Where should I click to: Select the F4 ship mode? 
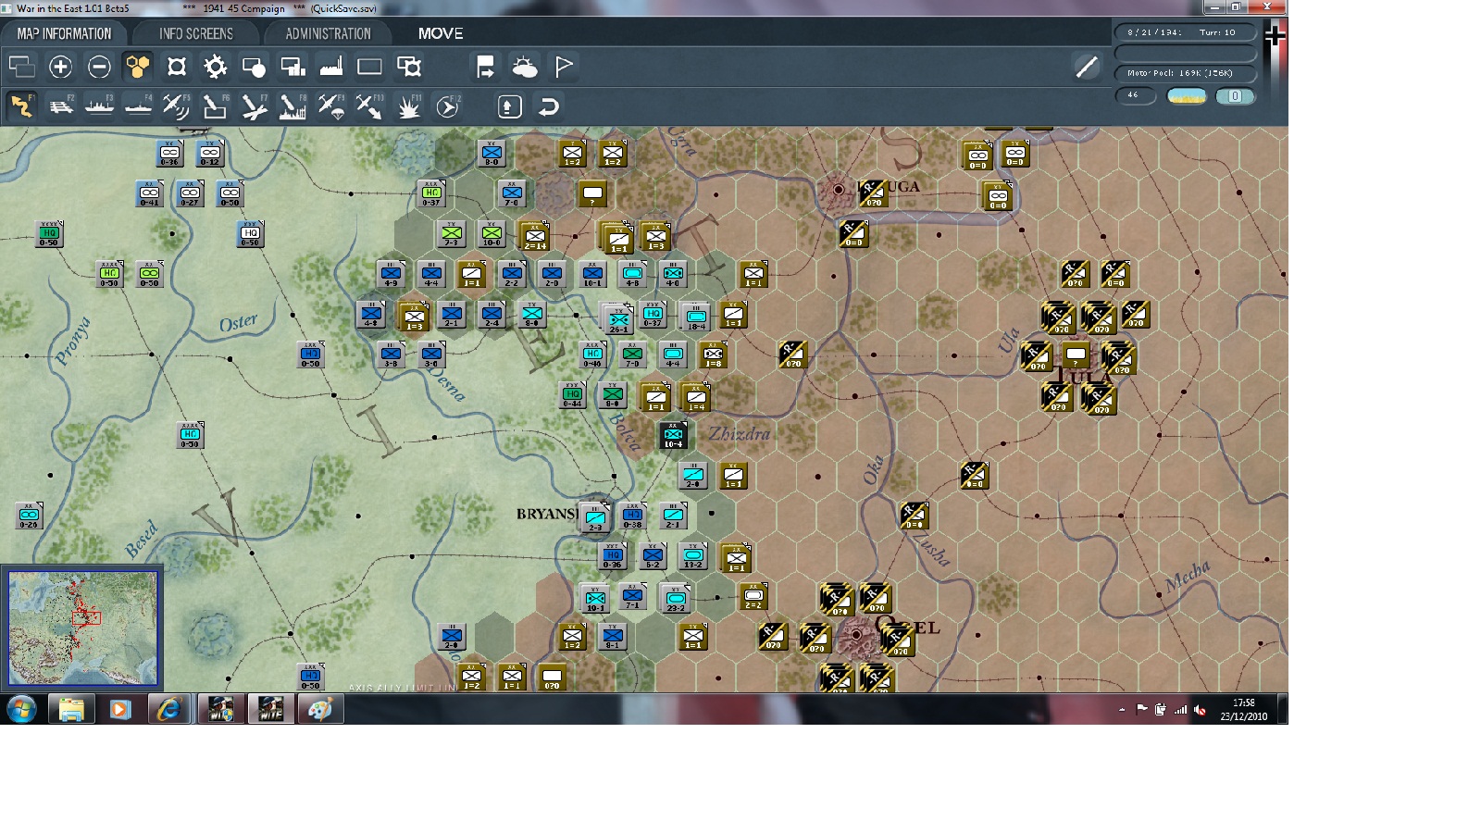(x=138, y=106)
